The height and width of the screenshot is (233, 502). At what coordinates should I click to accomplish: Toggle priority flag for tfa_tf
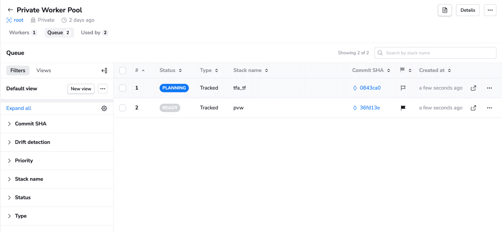pyautogui.click(x=403, y=88)
